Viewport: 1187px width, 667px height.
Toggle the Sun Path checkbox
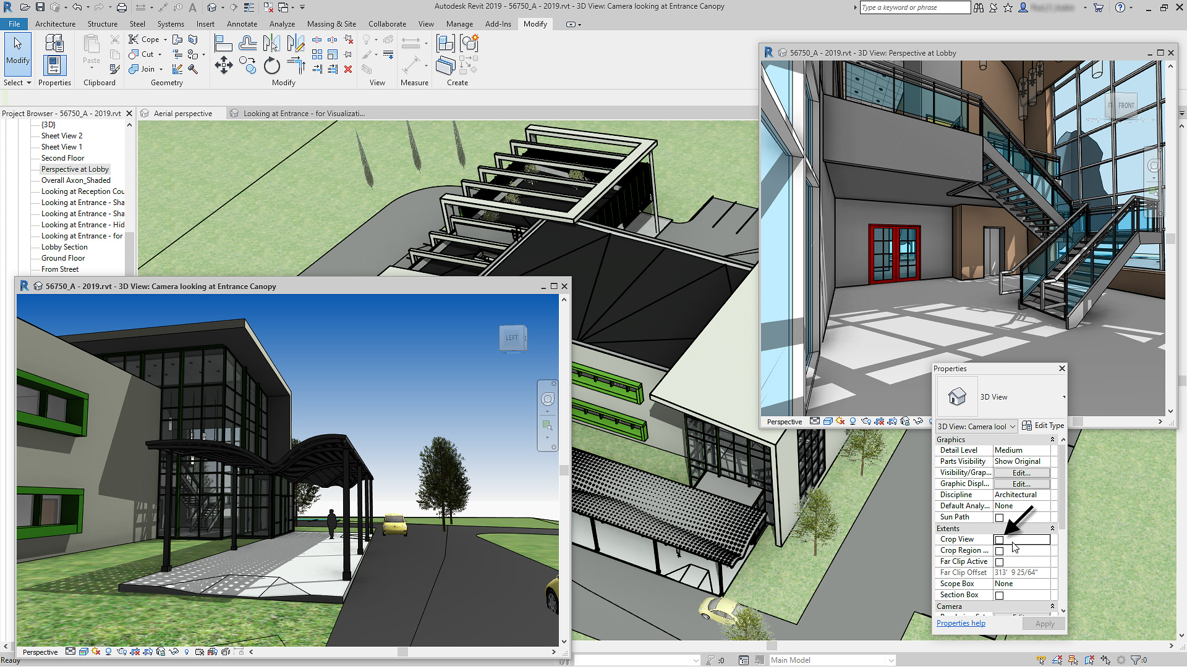tap(998, 517)
